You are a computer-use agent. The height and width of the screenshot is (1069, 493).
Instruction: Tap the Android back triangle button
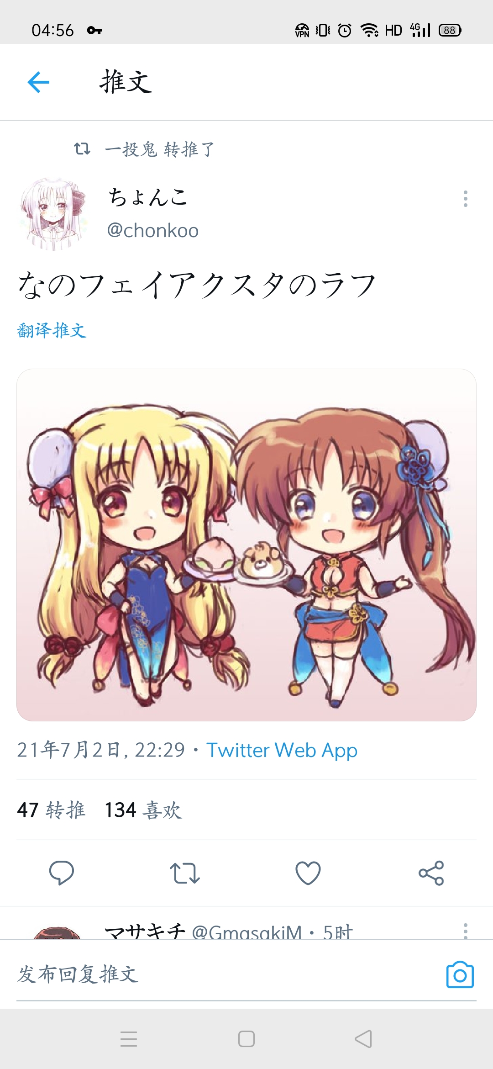coord(363,1039)
